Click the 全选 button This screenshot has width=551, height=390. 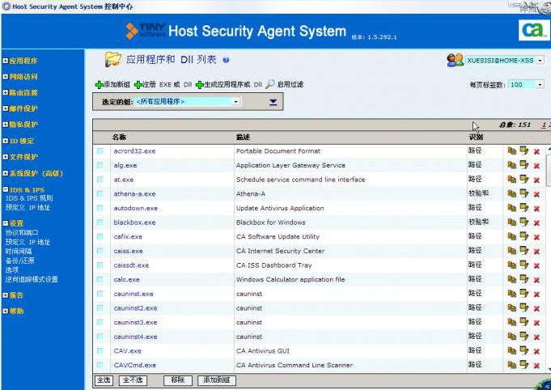104,380
